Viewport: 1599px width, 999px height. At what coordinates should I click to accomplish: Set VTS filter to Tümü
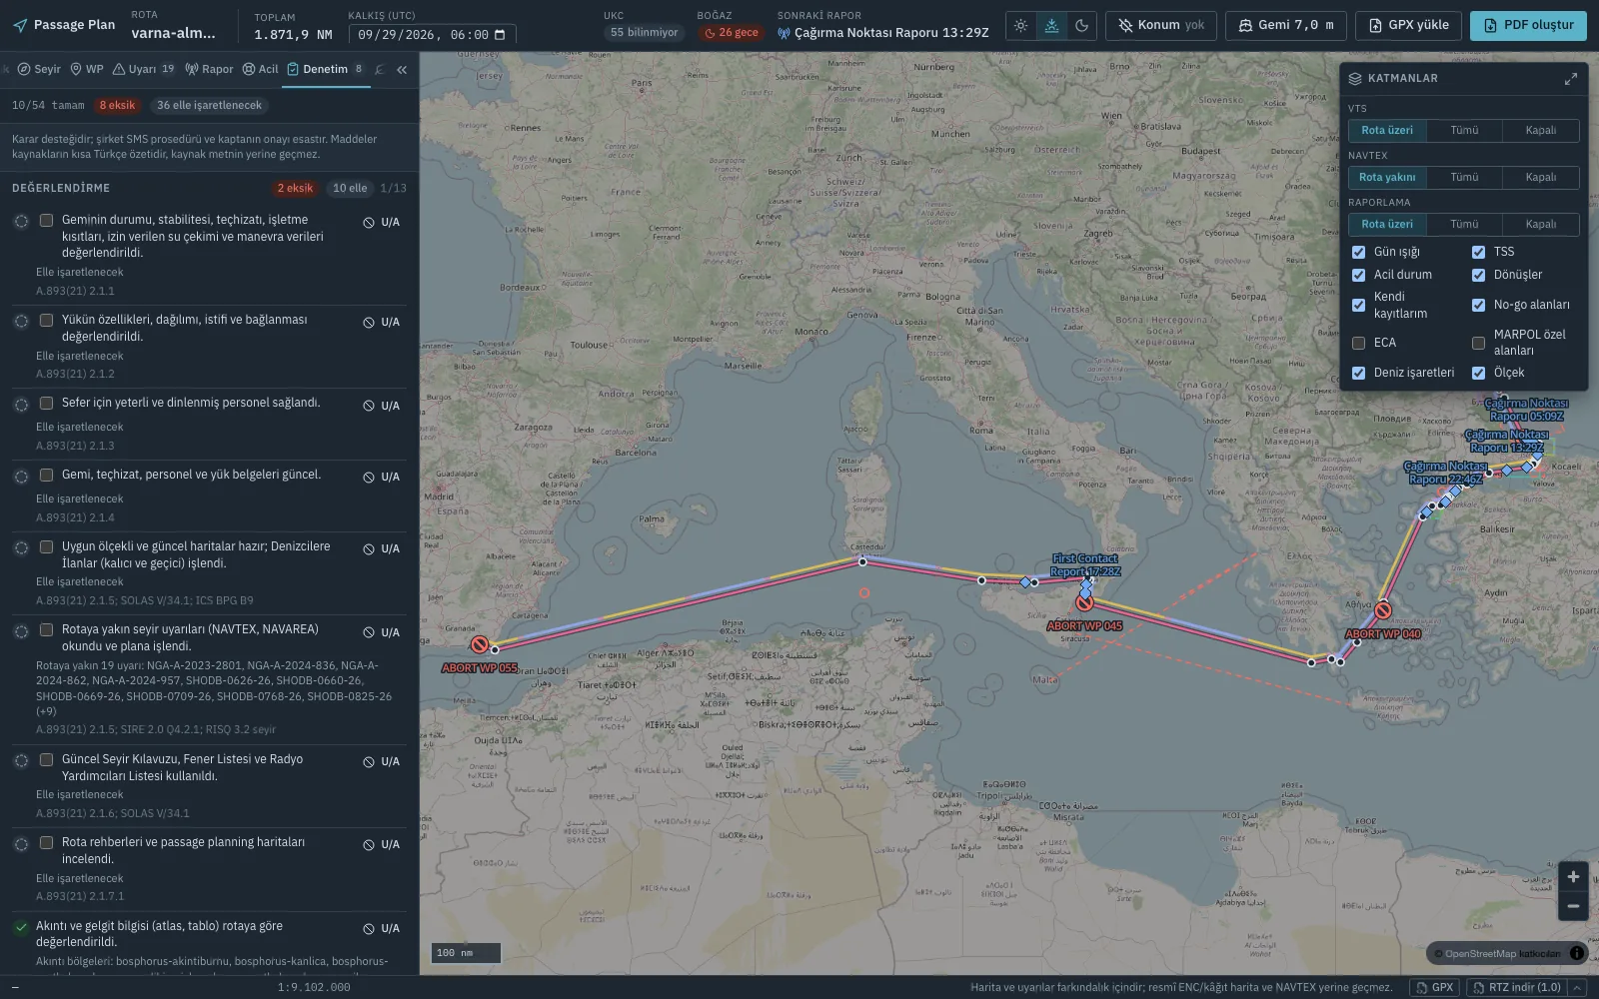tap(1464, 131)
